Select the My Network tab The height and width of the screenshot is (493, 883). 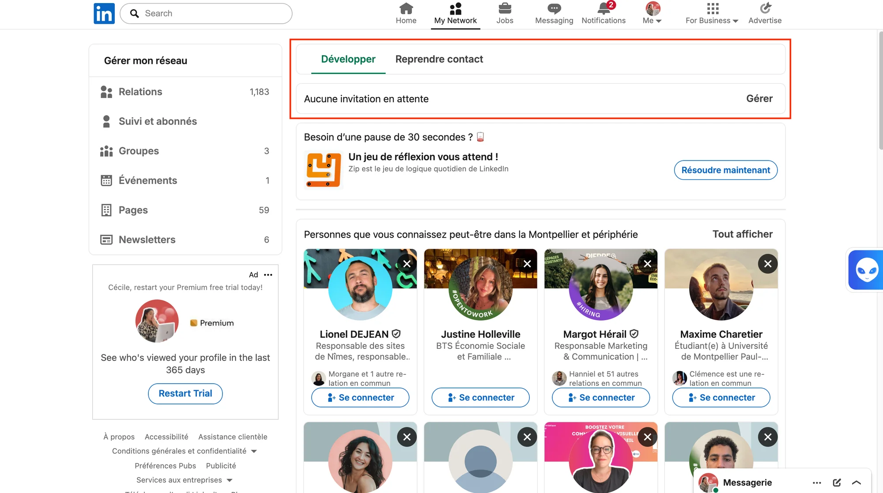click(x=455, y=15)
